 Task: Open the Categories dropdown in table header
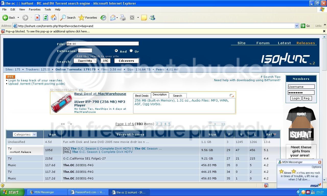point(25,134)
